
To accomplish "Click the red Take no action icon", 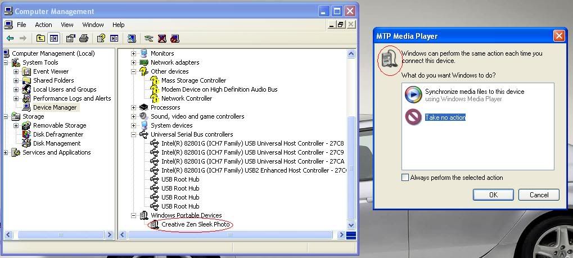I will (x=413, y=117).
